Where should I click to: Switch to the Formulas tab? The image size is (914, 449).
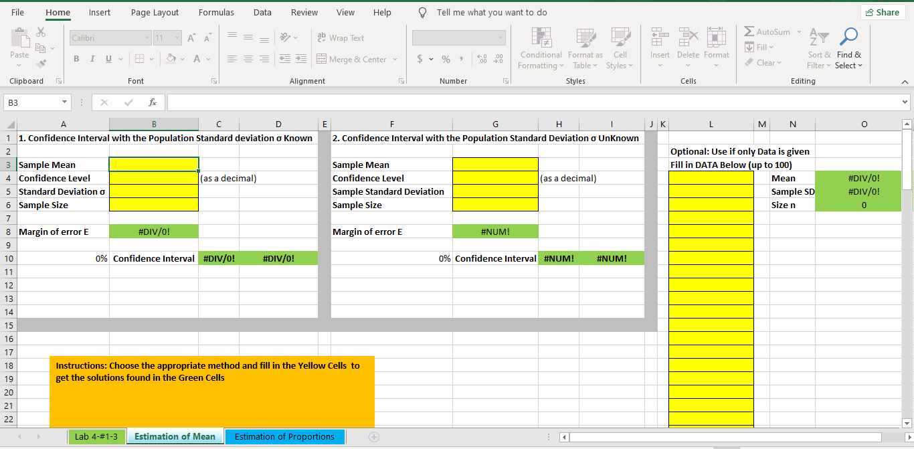(216, 12)
